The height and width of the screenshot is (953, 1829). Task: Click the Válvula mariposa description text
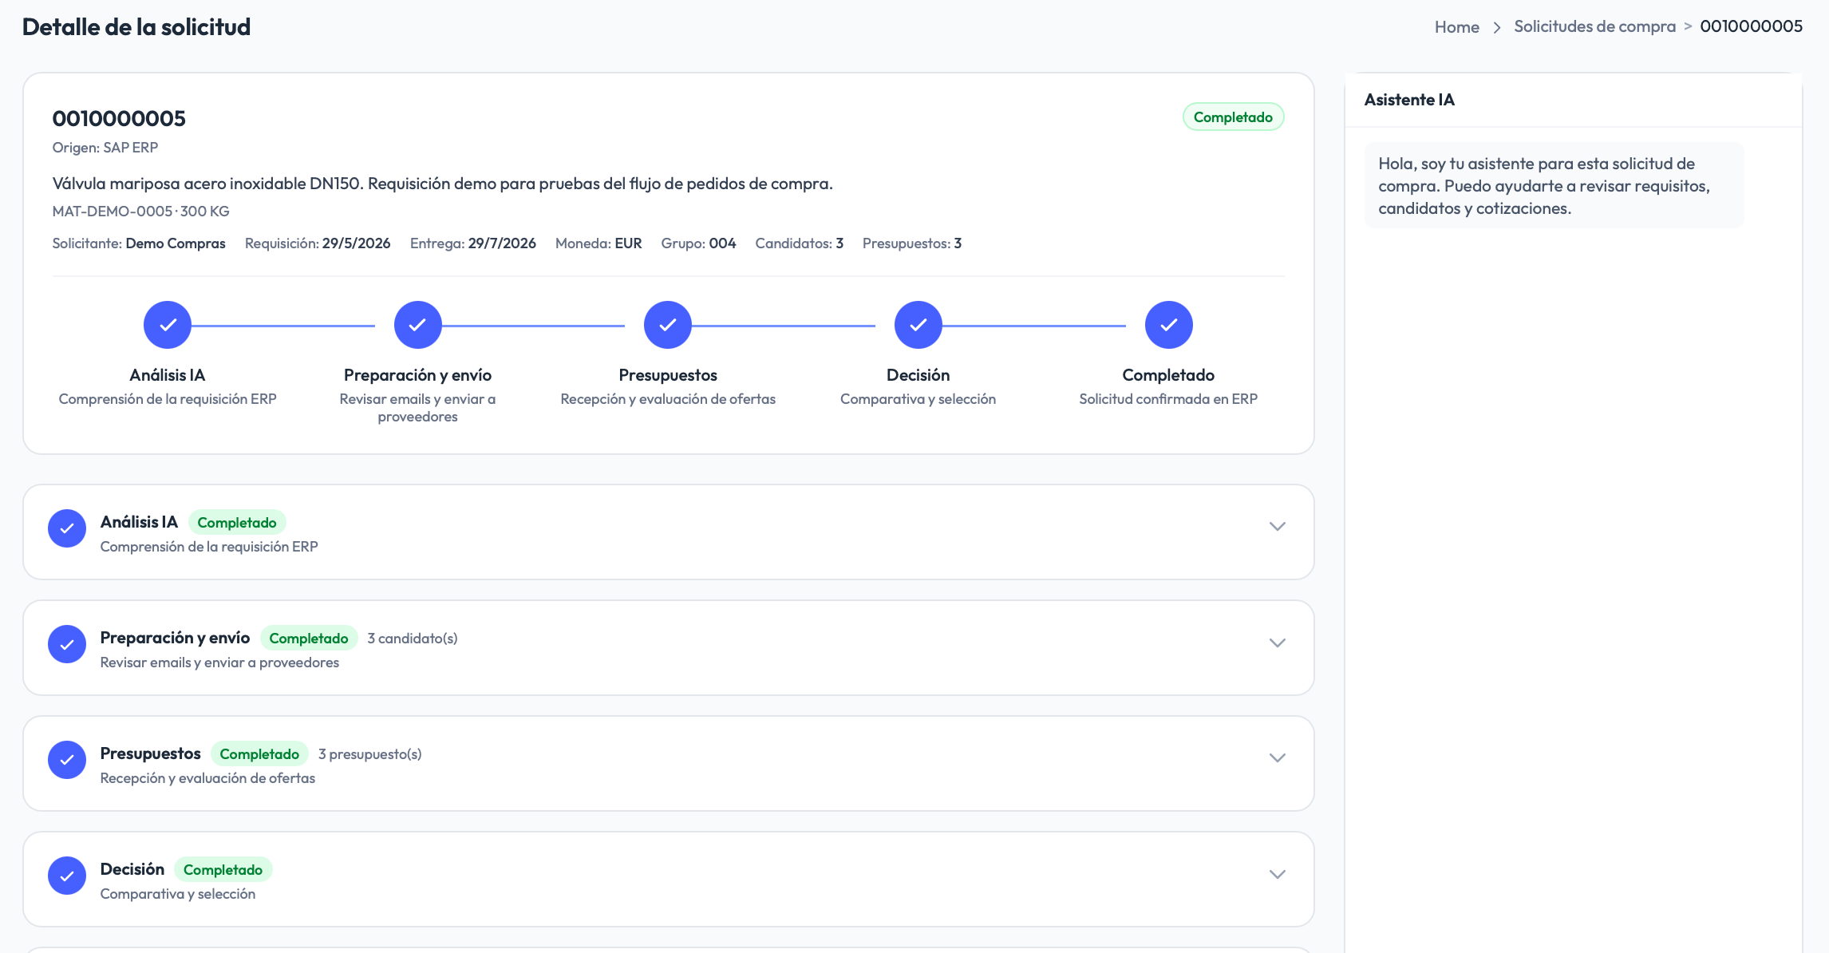click(442, 184)
